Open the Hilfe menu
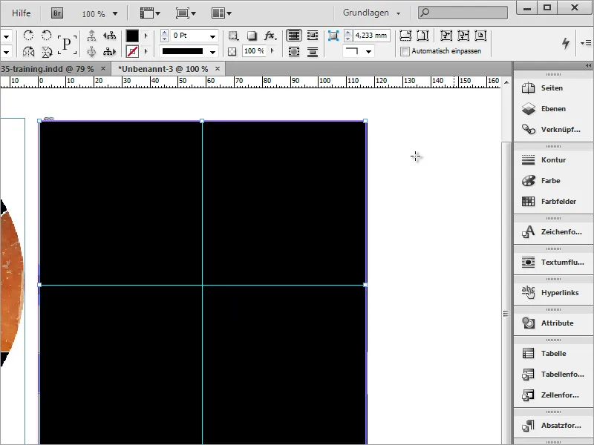The height and width of the screenshot is (445, 594). 22,13
